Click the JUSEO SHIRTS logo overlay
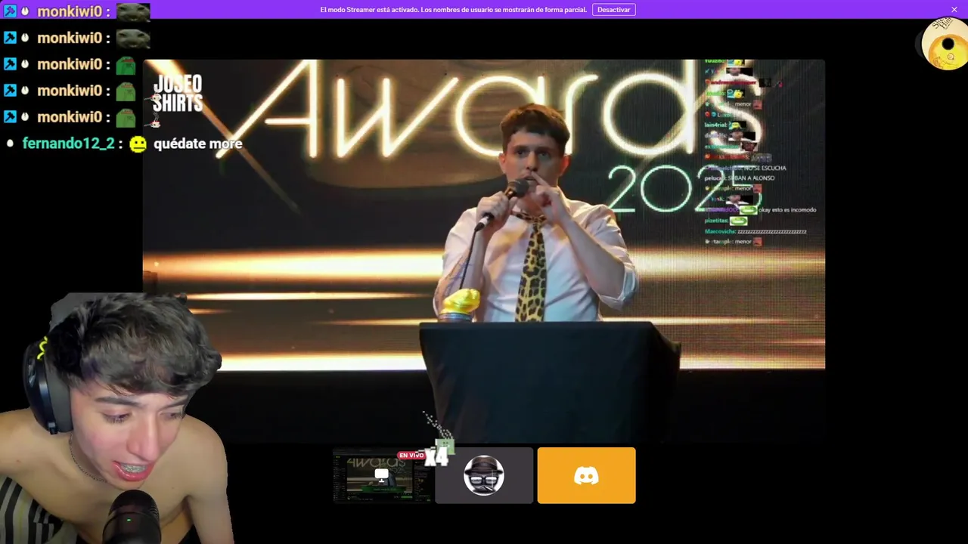This screenshot has width=968, height=544. click(178, 94)
